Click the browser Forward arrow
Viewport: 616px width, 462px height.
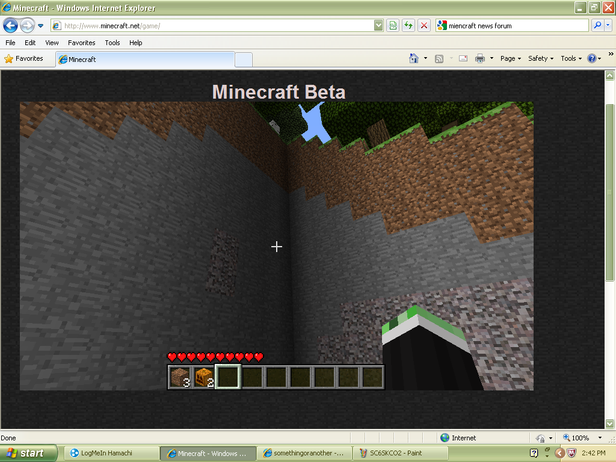(26, 26)
